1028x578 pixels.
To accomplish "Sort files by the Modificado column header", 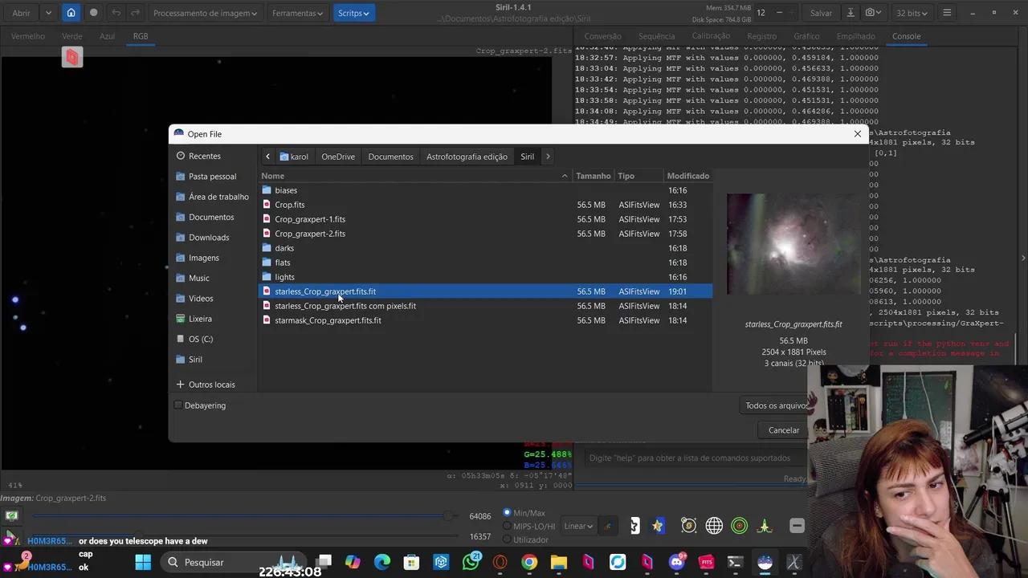I will (687, 176).
